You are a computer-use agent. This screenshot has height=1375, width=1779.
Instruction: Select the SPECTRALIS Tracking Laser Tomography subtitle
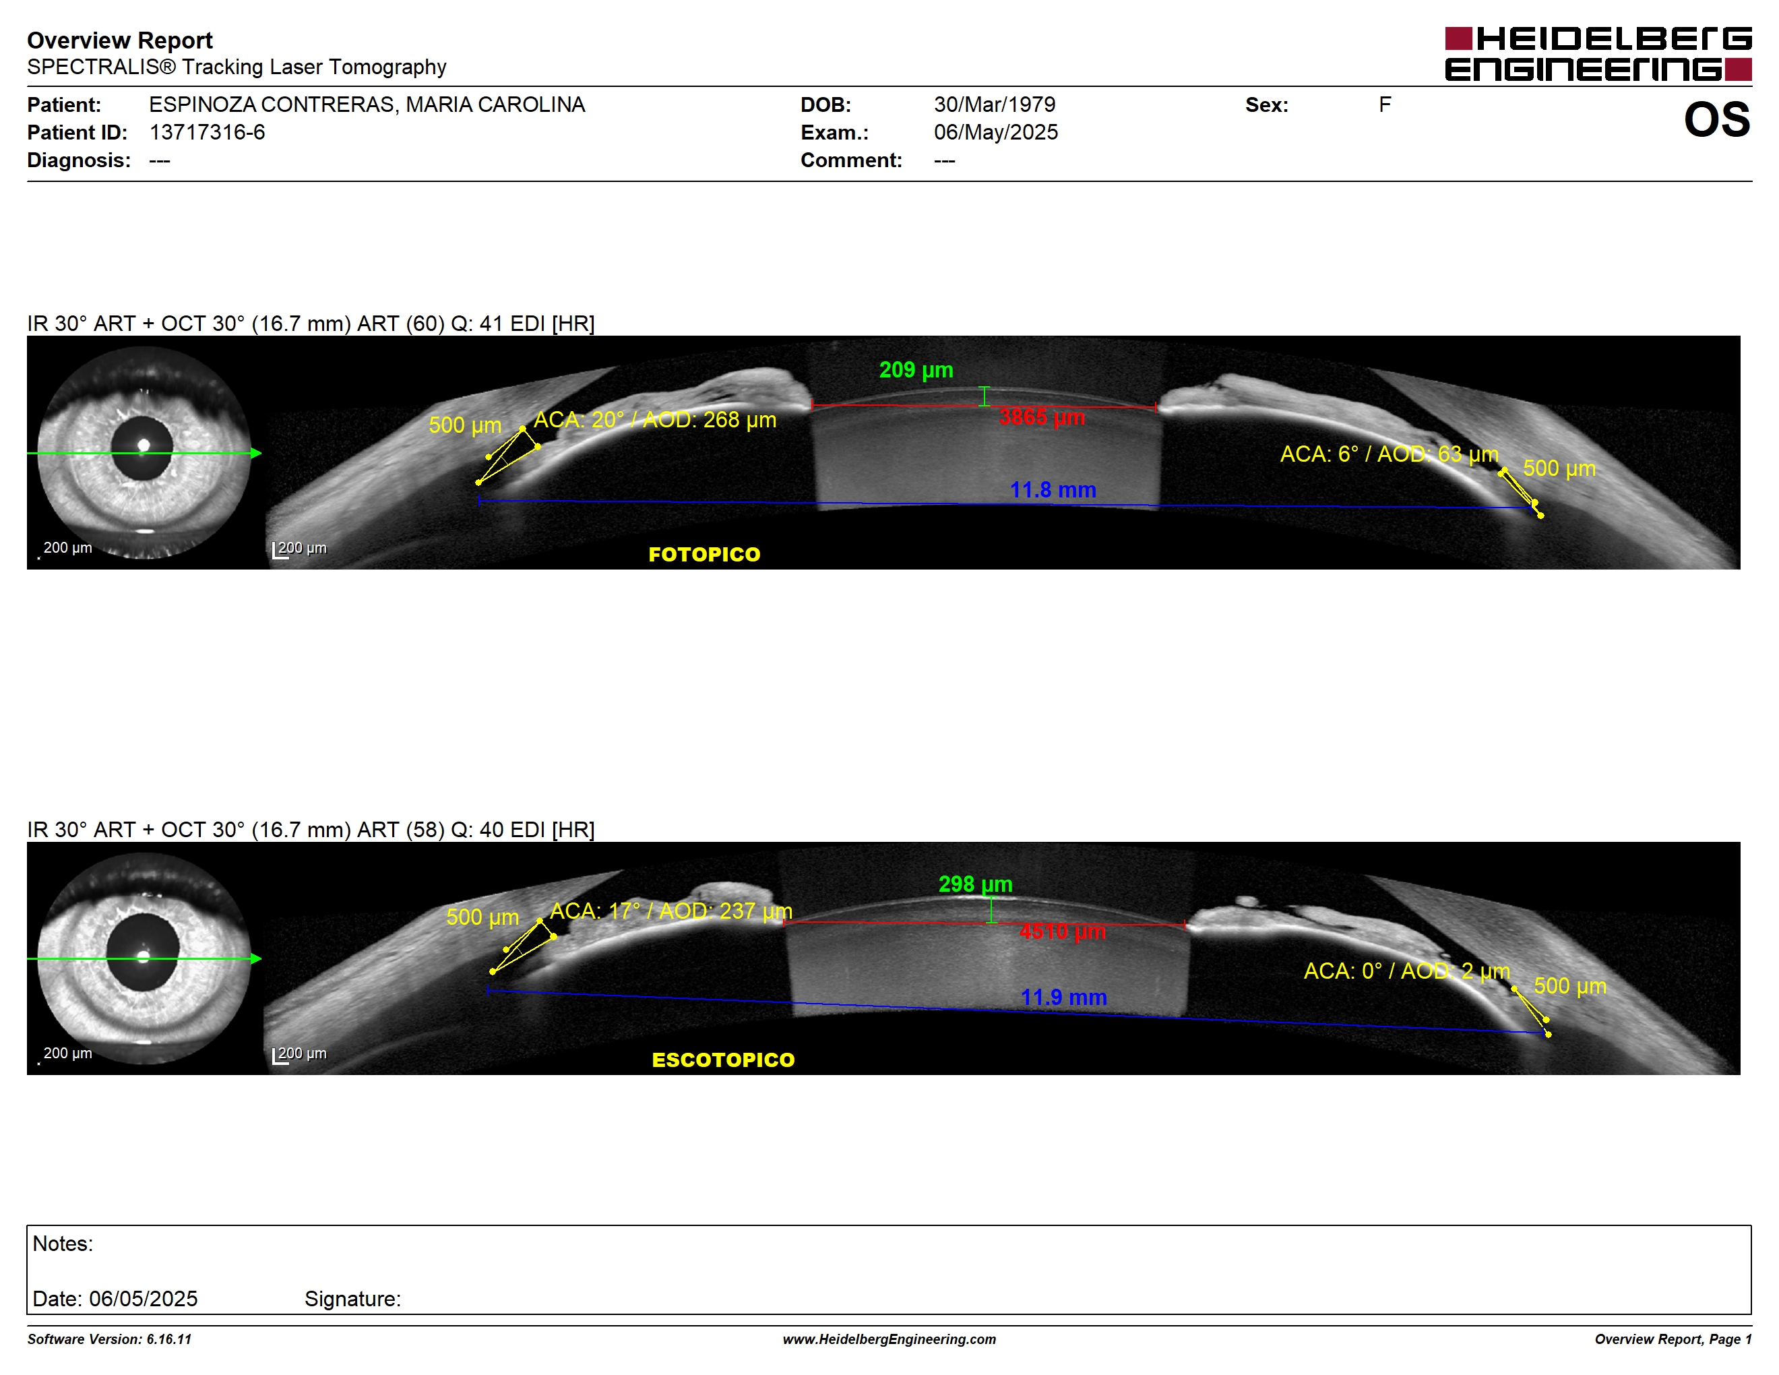pyautogui.click(x=237, y=67)
